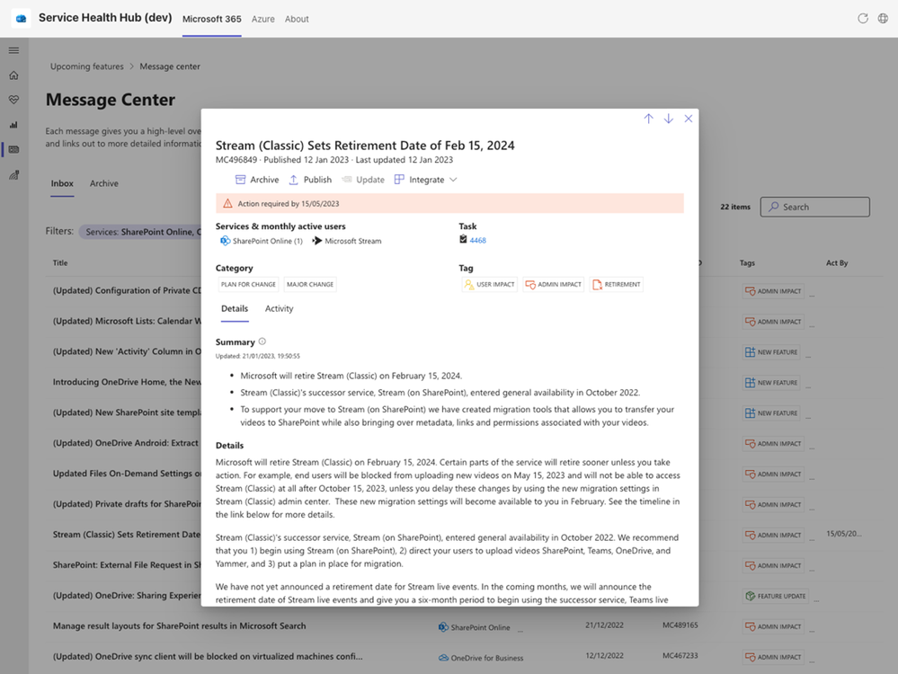Open '(Updated) OneDrive Android: Extract' message row
This screenshot has height=674, width=898.
coord(127,443)
